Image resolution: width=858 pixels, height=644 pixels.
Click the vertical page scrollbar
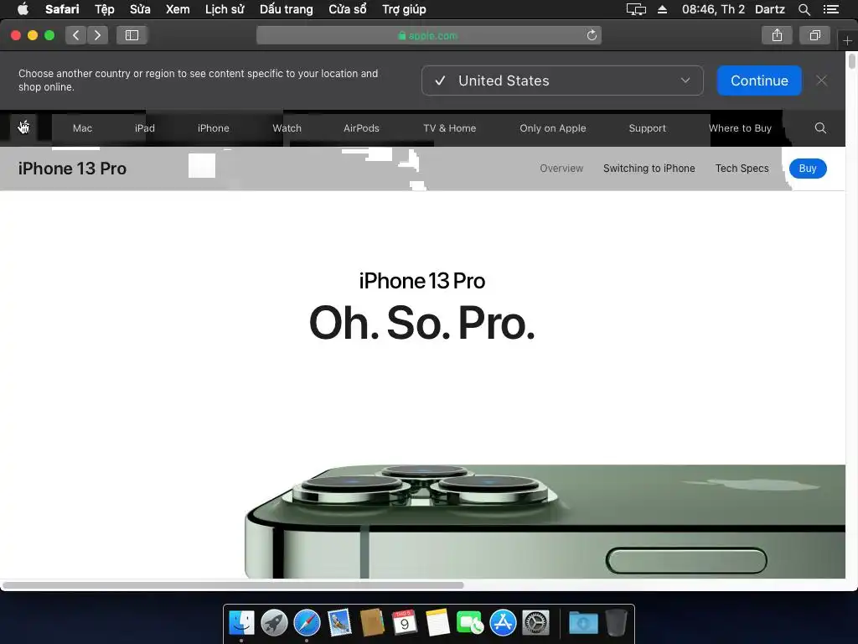tap(852, 60)
